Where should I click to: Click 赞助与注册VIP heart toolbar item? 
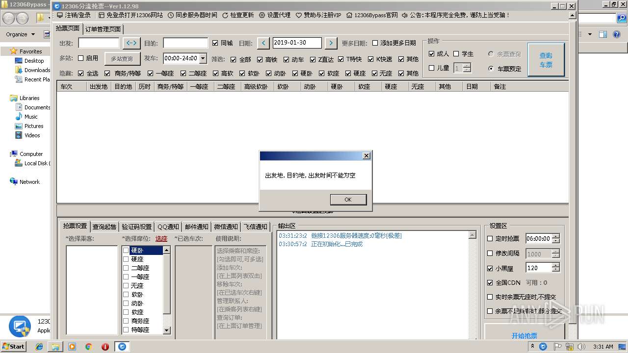tap(318, 15)
